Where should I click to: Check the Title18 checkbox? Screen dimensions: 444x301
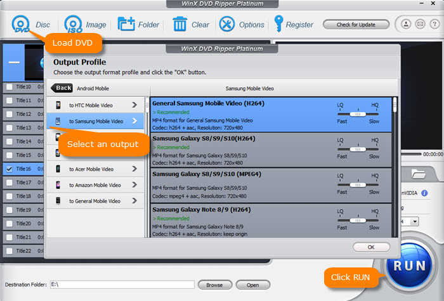(x=10, y=196)
